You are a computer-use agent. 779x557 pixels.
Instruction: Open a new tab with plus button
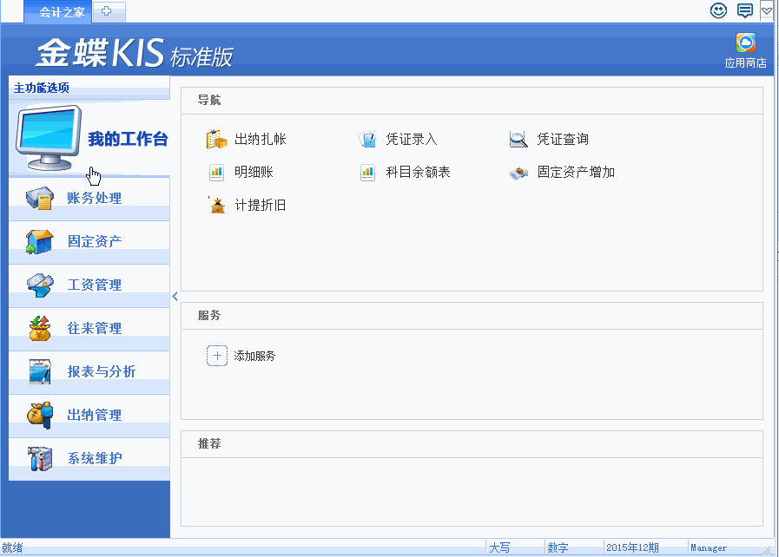[x=108, y=11]
